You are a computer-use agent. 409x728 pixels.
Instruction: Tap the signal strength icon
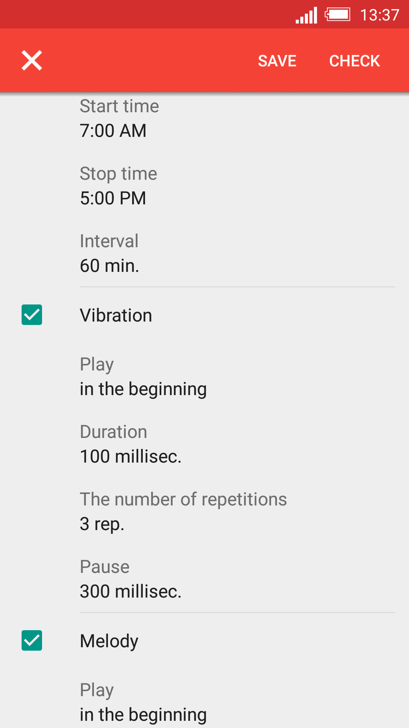(x=306, y=15)
